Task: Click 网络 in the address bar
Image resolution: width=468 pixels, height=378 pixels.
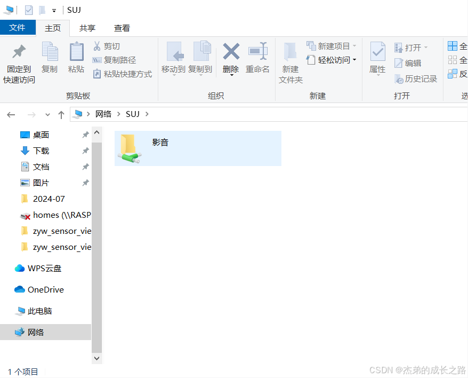Action: tap(103, 114)
